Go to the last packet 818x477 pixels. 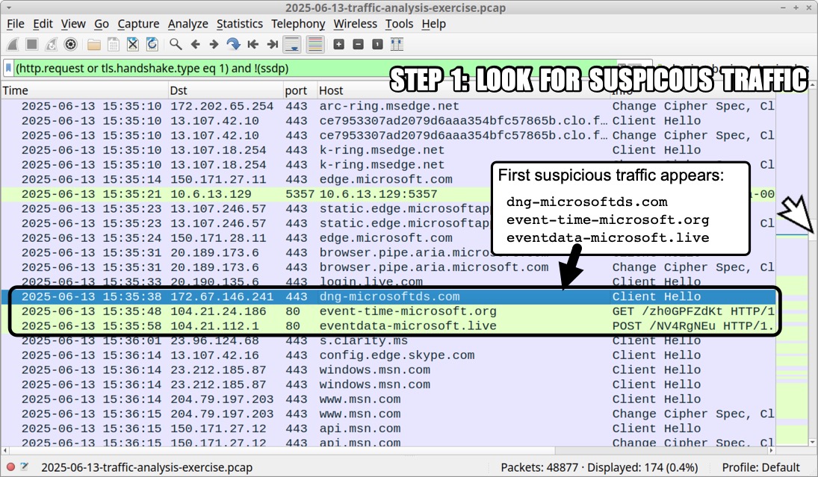[x=273, y=45]
